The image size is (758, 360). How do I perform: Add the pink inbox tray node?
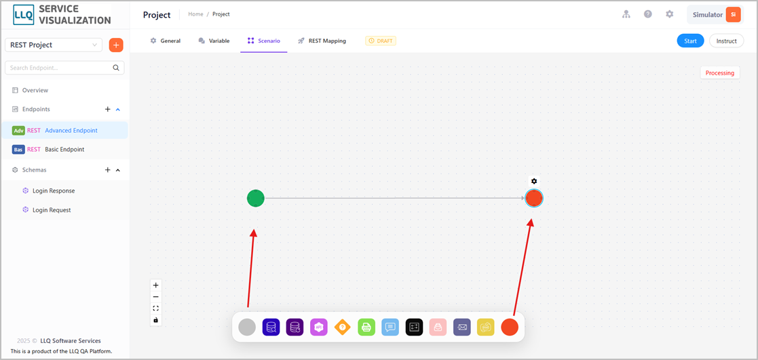438,327
